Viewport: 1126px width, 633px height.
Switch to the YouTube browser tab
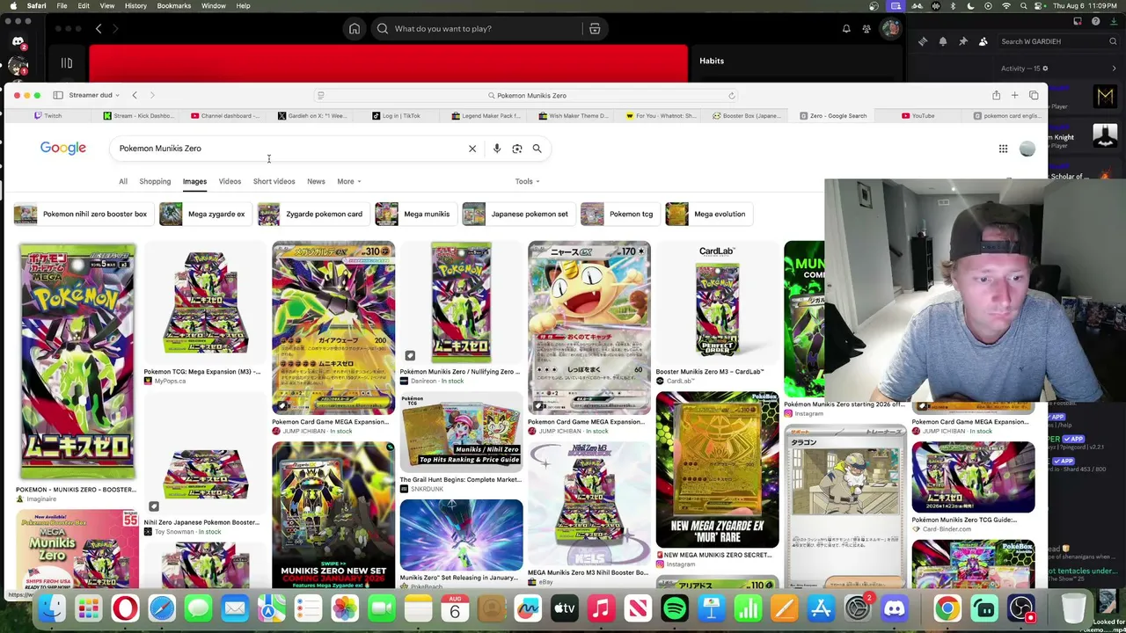[918, 116]
